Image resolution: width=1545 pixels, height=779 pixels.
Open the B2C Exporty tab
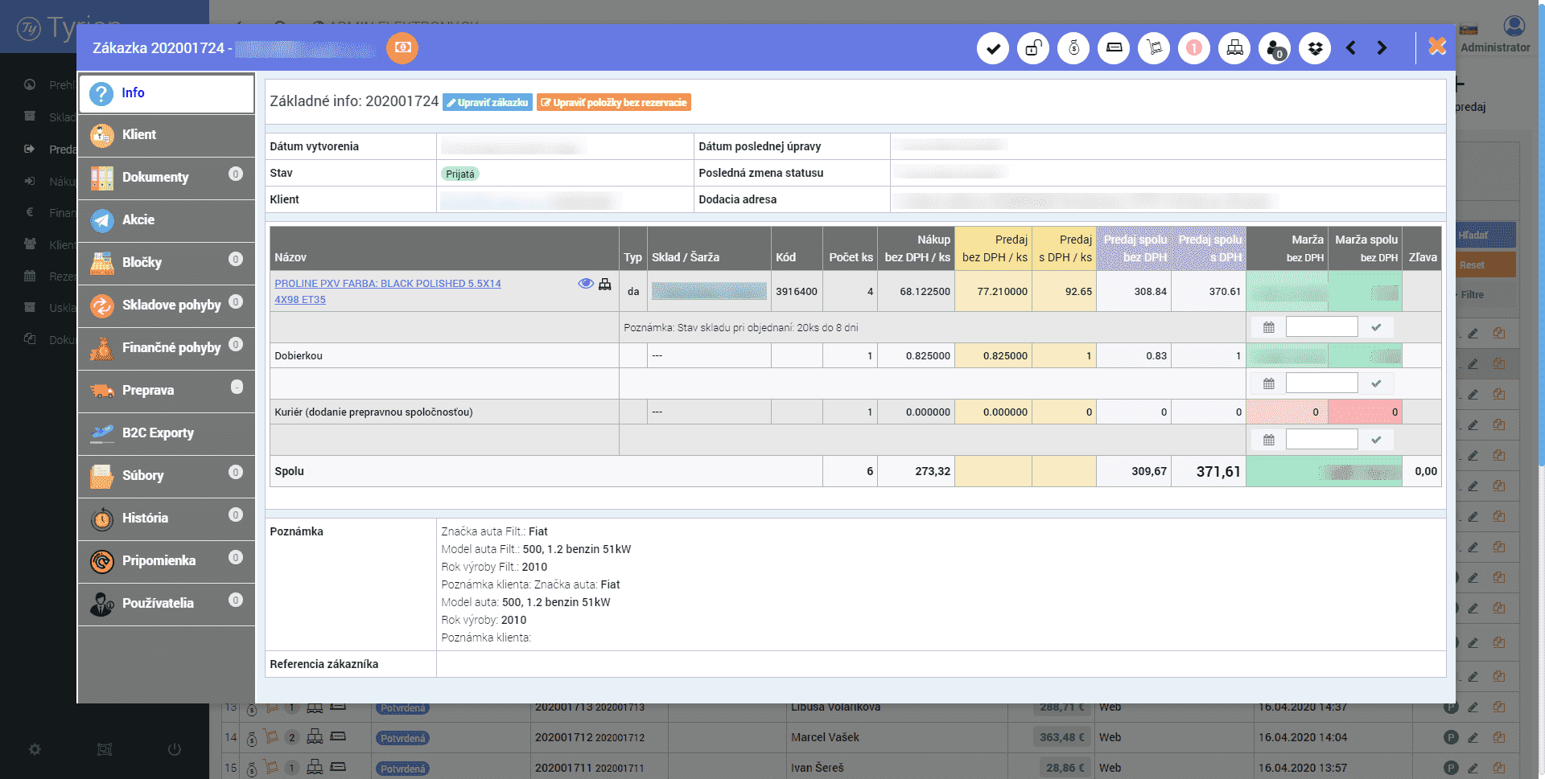tap(167, 433)
